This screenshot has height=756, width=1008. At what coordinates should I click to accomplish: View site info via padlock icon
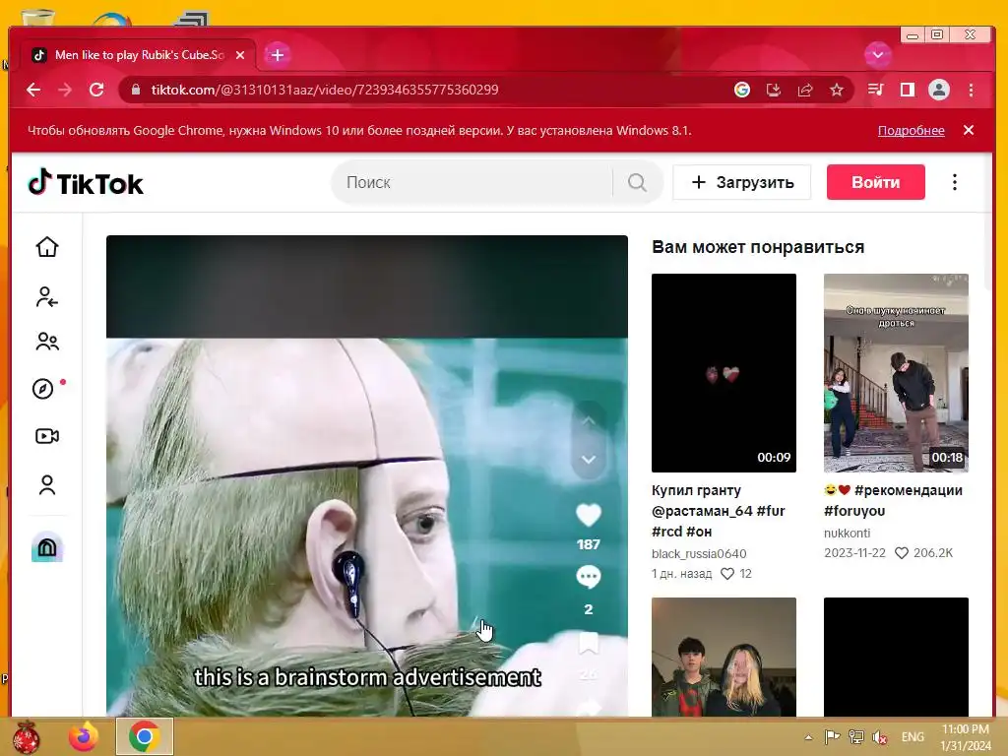(x=136, y=90)
